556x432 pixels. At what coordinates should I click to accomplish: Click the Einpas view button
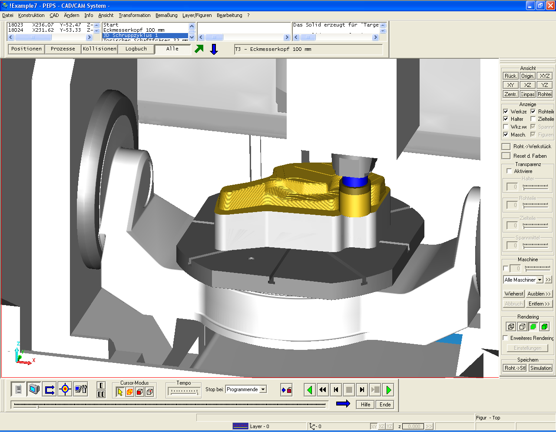point(527,94)
